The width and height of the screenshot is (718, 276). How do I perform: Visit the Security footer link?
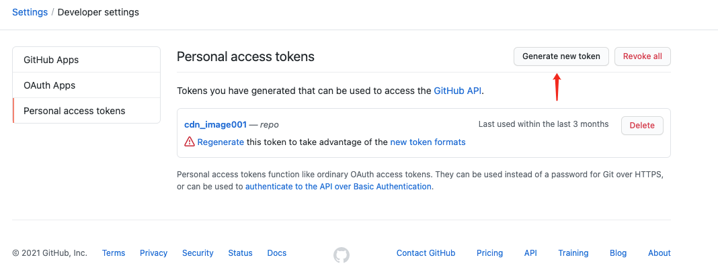coord(198,253)
